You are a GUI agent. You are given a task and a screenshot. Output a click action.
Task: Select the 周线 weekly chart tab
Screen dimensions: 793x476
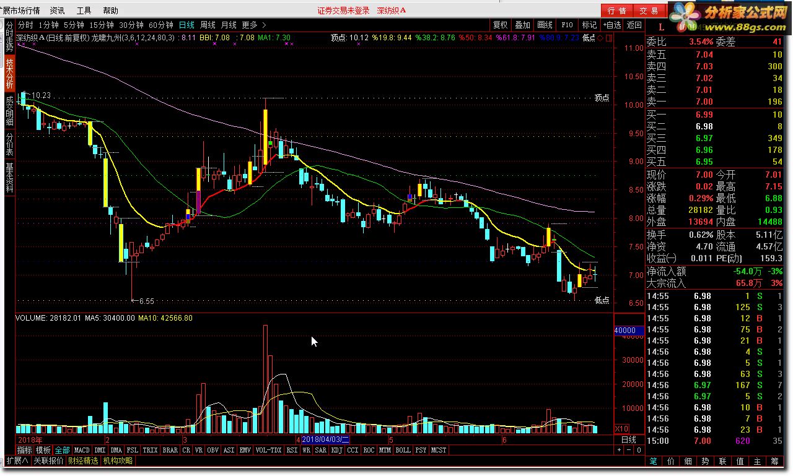pyautogui.click(x=208, y=25)
